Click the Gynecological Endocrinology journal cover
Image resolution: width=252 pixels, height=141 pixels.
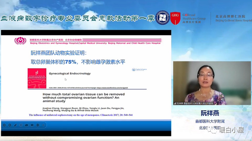[37, 78]
